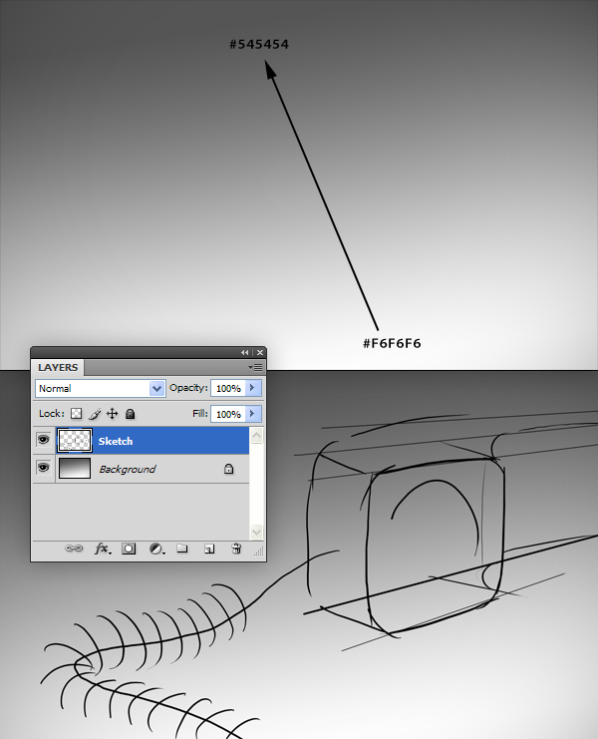Click the layers list scroll down arrow
This screenshot has width=598, height=739.
tap(256, 532)
